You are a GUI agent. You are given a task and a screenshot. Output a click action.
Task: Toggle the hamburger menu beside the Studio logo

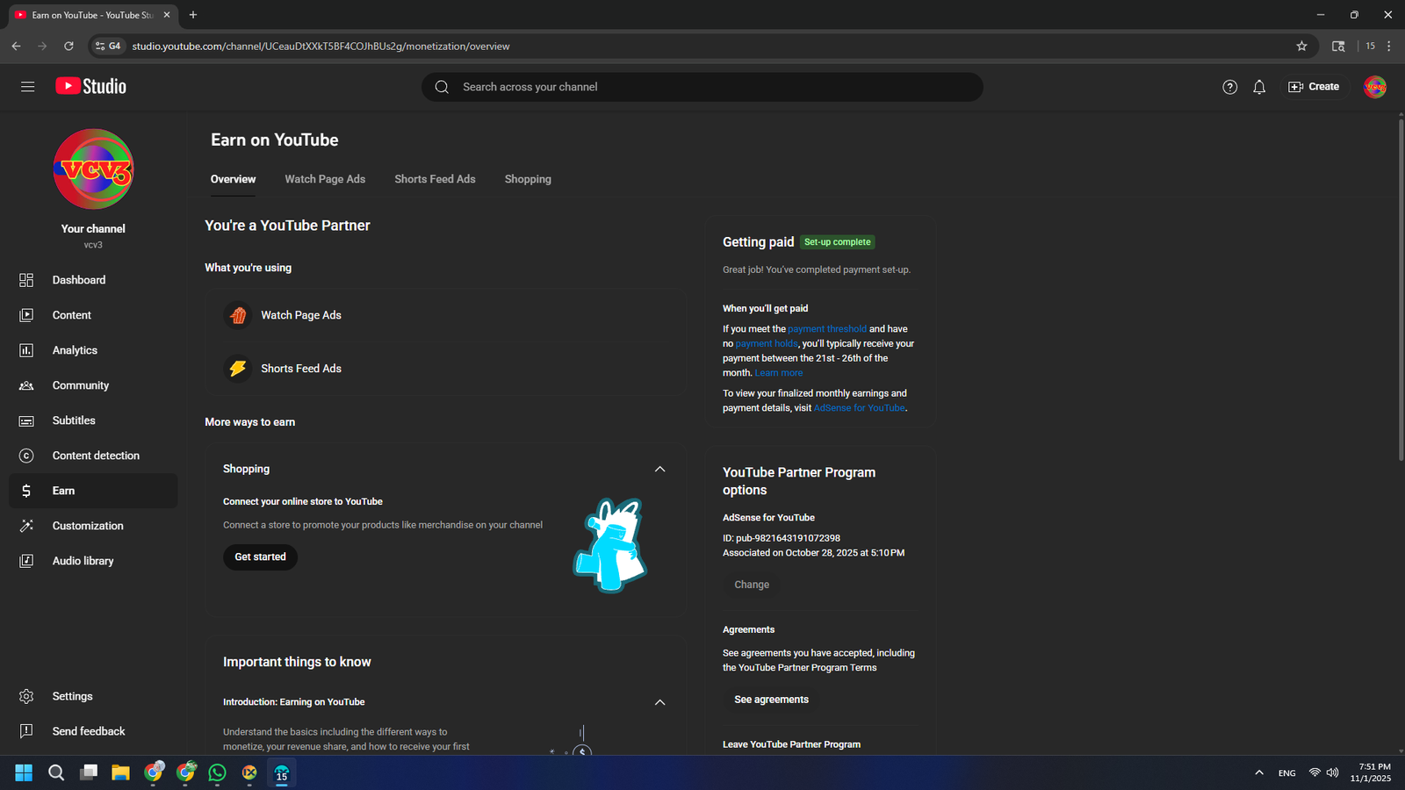tap(28, 87)
